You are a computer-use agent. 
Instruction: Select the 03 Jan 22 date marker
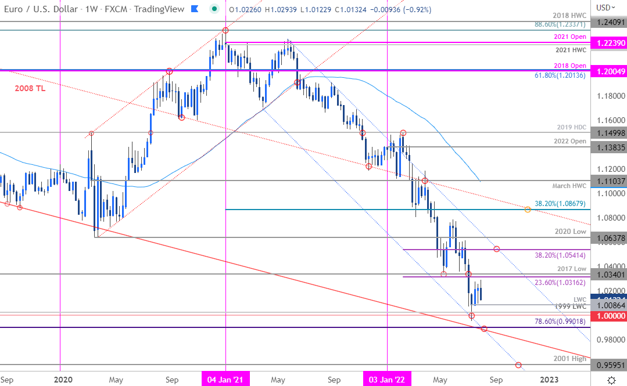387,379
